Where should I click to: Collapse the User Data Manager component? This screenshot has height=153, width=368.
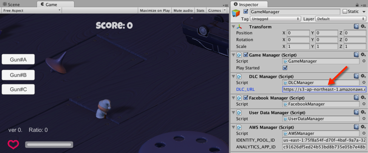[233, 112]
